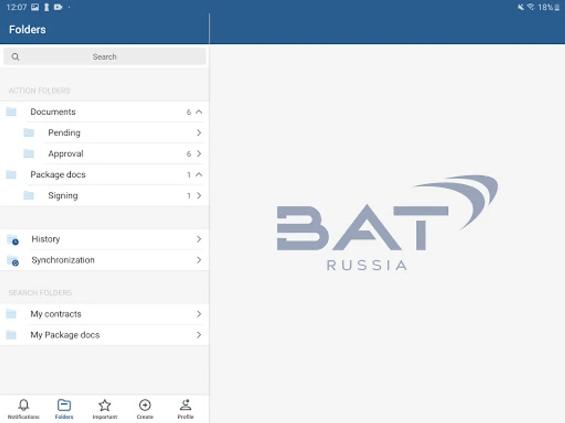Select the Signing subfolder label
Screen dimensions: 565x423
(x=63, y=196)
